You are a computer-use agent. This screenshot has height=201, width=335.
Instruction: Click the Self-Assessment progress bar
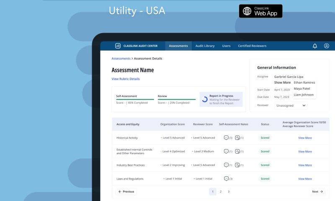tap(134, 100)
